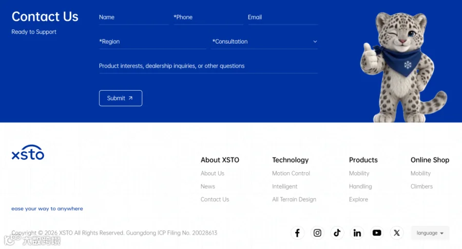Open the Explore products link

click(x=359, y=199)
